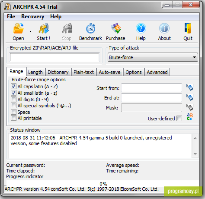Open the Purchase toolbar icon

[115, 28]
